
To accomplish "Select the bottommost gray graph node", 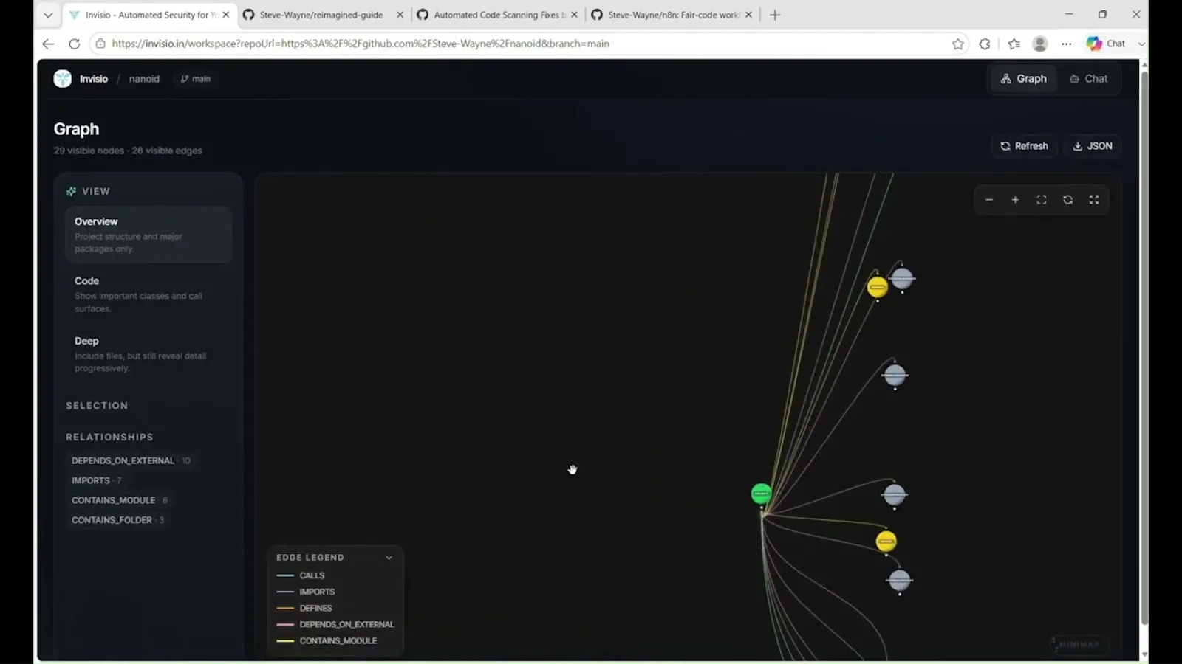I will click(x=899, y=581).
